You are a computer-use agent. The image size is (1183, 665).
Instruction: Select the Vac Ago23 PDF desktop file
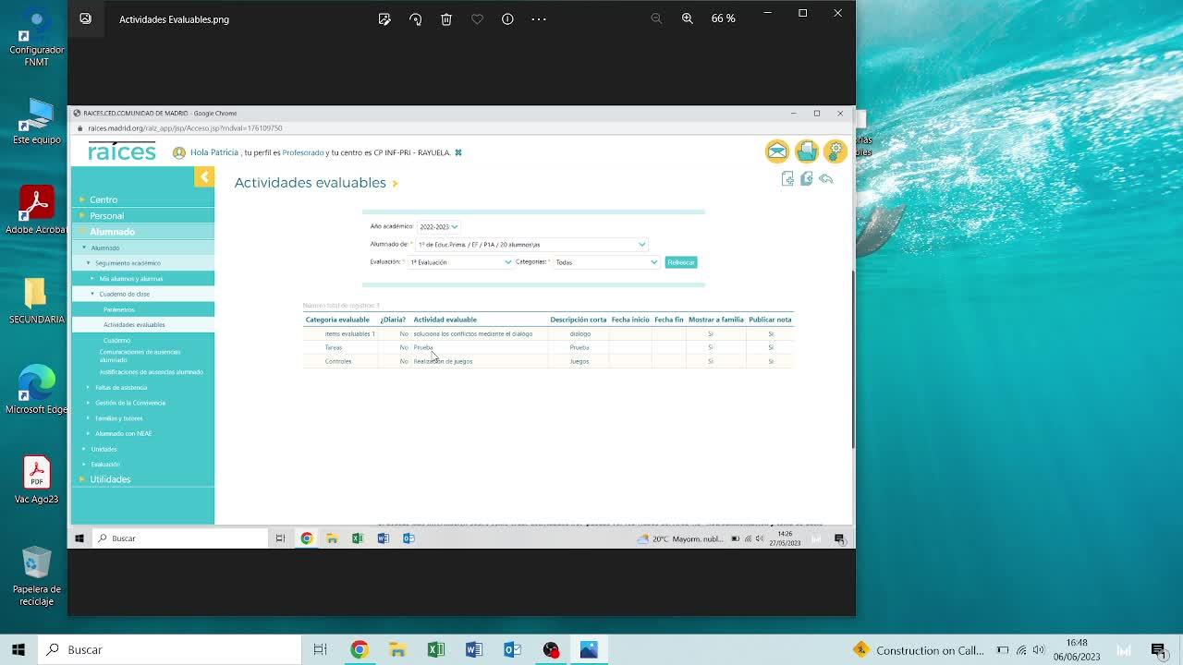pos(36,479)
